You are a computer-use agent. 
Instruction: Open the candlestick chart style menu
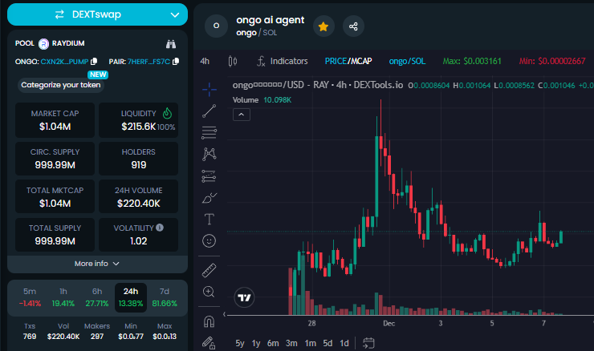[x=233, y=61]
